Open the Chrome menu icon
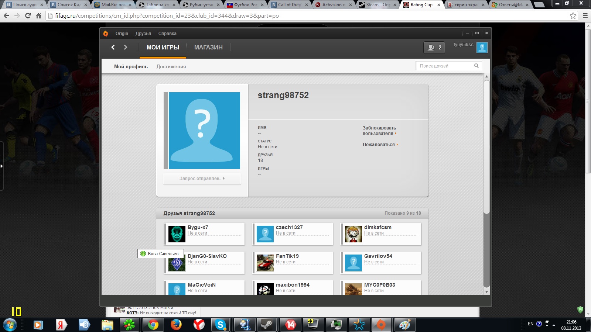Viewport: 591px width, 332px height. pyautogui.click(x=585, y=16)
